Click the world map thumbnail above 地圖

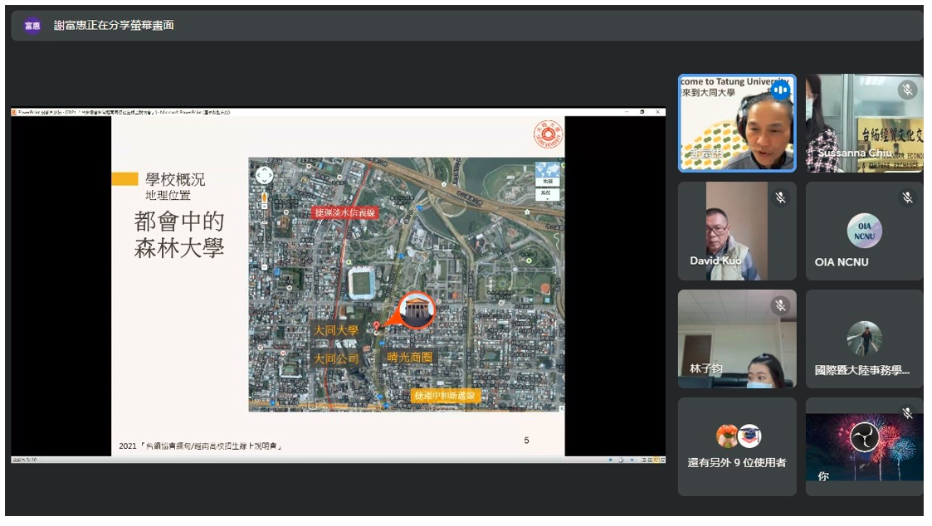pos(548,168)
